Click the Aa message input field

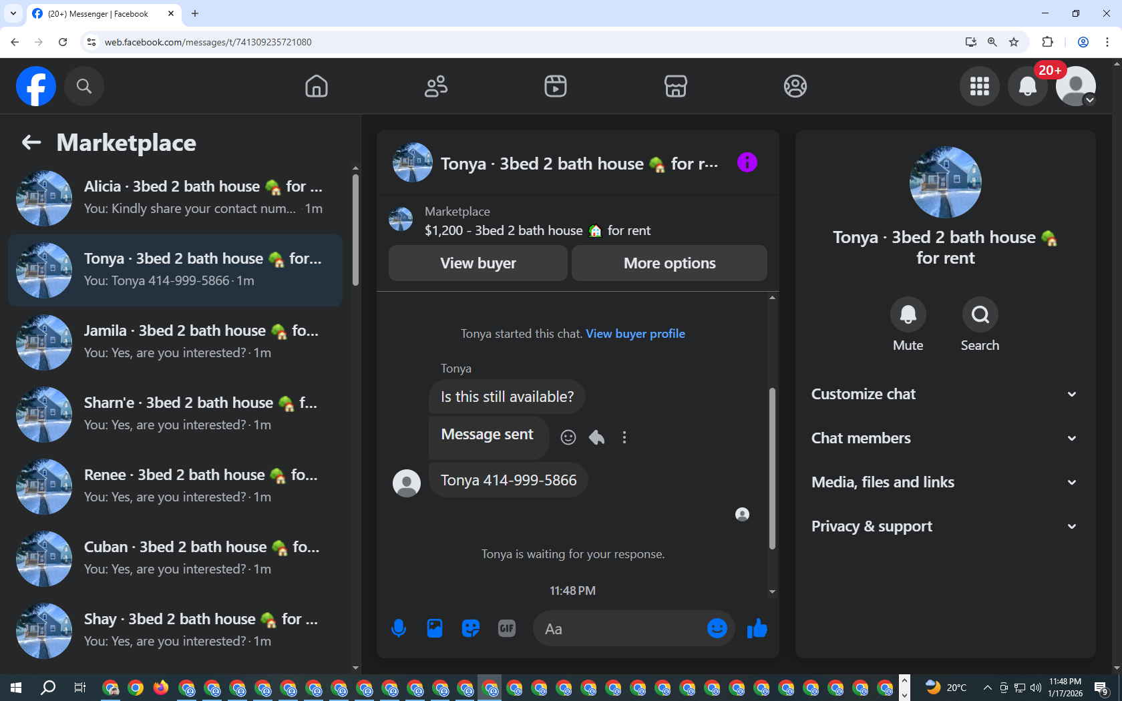tap(621, 628)
